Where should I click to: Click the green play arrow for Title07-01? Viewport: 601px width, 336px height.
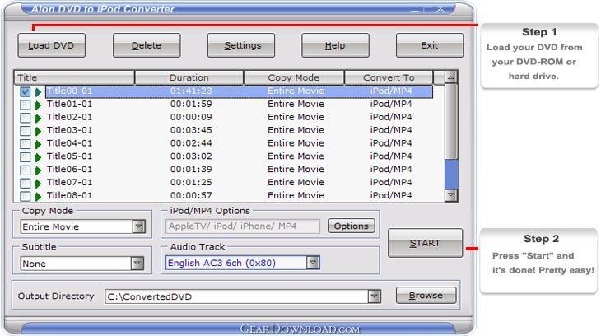38,184
